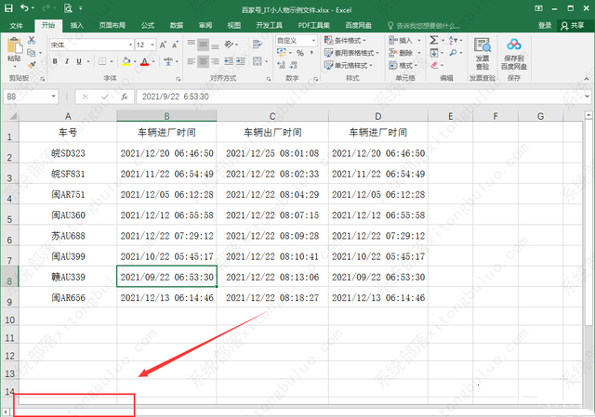
Task: Click the Decrease Indent icon
Action: pyautogui.click(x=229, y=61)
